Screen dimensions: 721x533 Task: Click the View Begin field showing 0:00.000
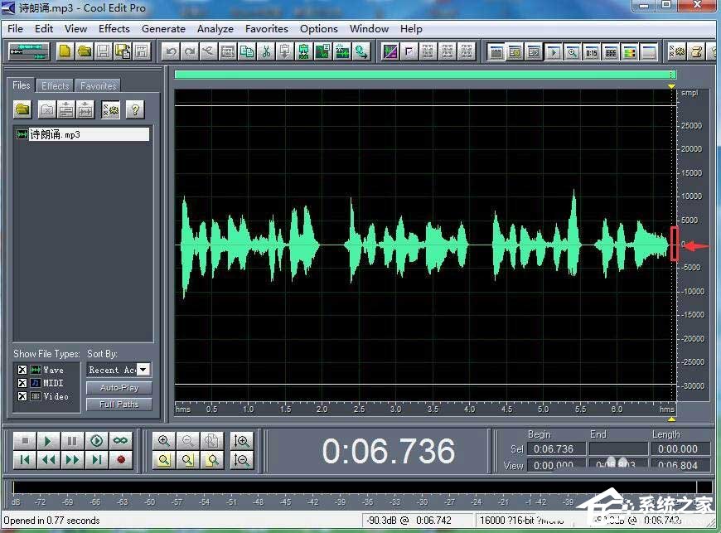(556, 465)
